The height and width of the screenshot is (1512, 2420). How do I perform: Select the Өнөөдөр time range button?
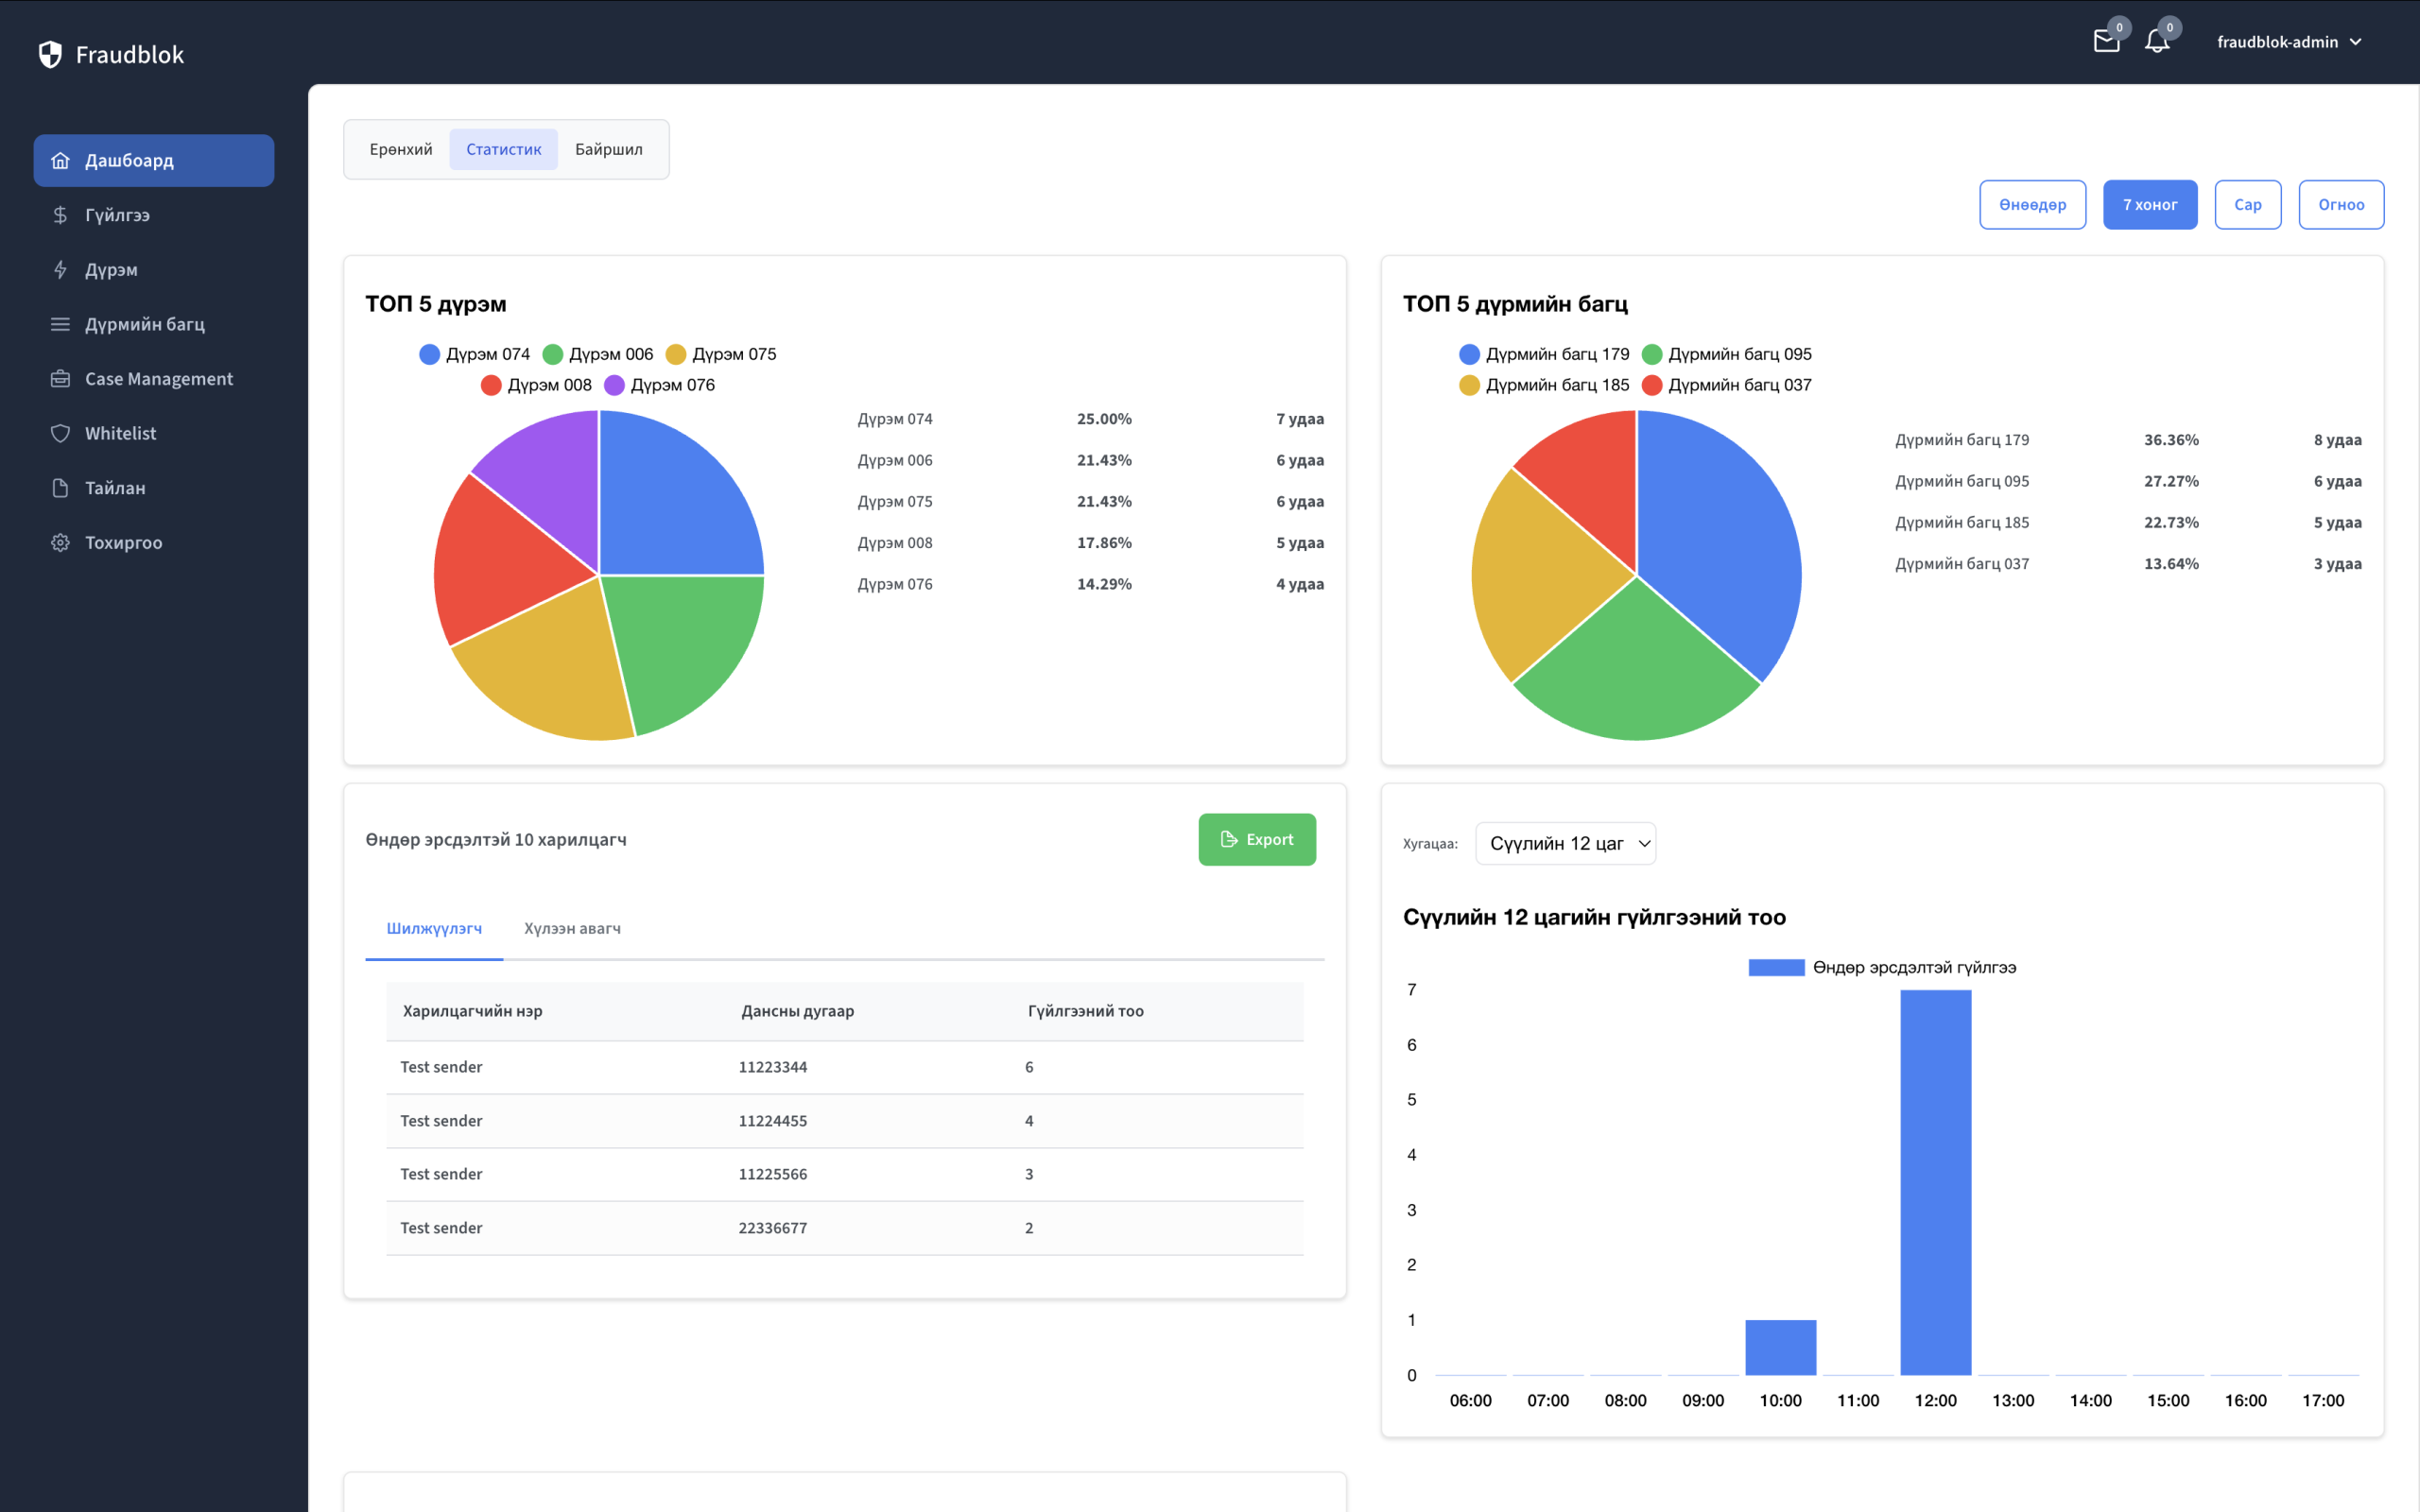(2032, 205)
